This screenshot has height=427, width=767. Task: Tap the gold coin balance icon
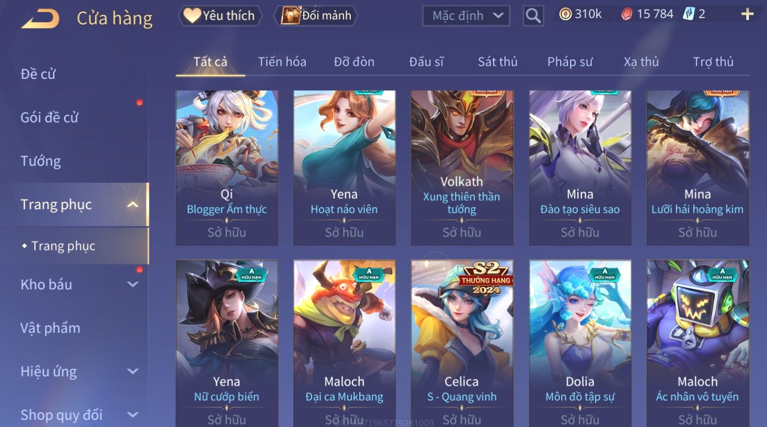point(565,14)
